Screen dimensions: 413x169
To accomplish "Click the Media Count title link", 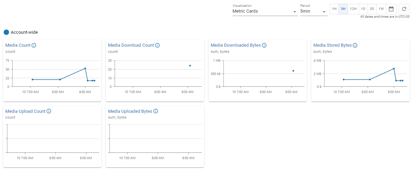I will click(18, 45).
